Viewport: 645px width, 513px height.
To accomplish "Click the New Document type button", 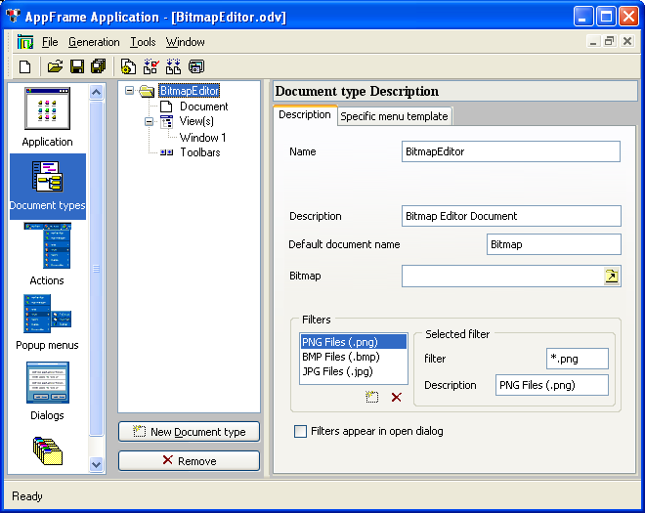I will (189, 432).
